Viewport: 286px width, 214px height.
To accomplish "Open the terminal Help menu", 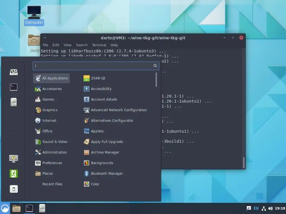I will [114, 45].
